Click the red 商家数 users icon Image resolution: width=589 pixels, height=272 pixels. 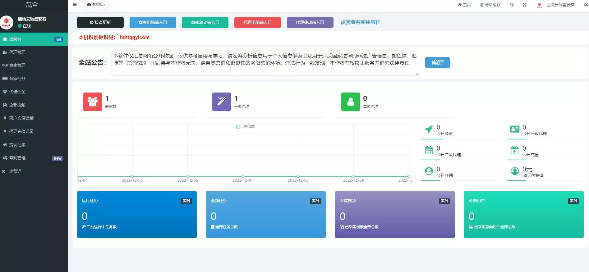point(93,102)
